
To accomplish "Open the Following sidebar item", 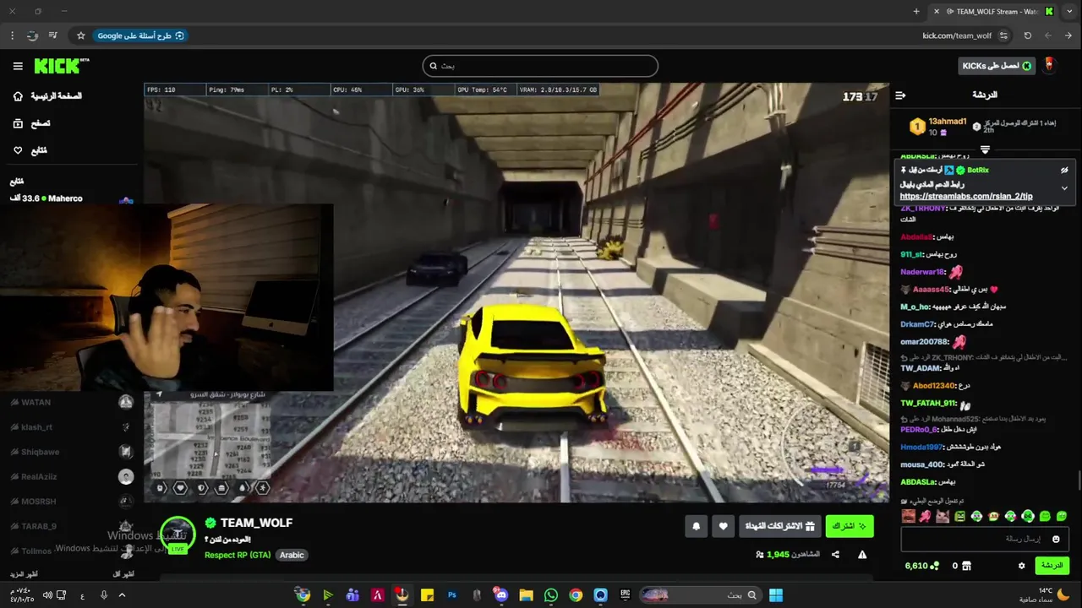I will click(30, 150).
